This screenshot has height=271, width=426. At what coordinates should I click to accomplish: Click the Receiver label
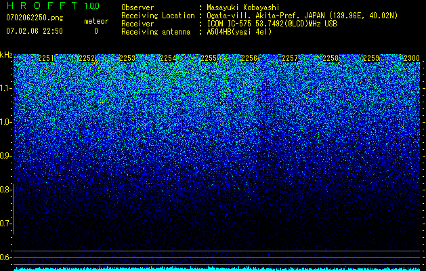pos(137,24)
